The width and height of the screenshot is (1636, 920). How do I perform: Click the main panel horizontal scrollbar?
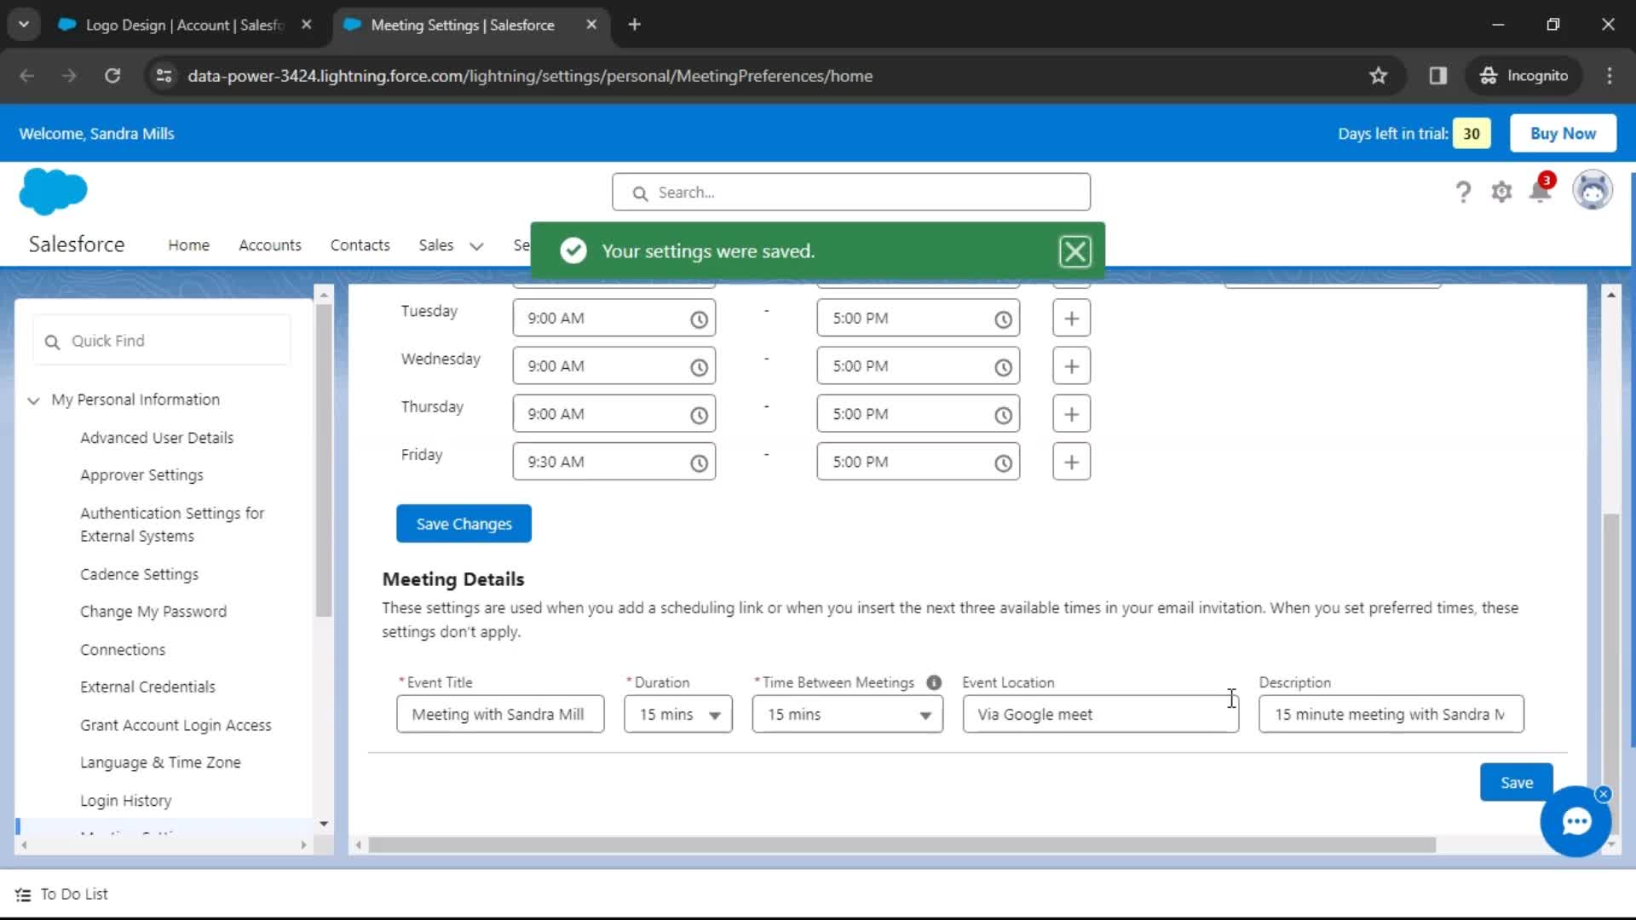point(902,845)
